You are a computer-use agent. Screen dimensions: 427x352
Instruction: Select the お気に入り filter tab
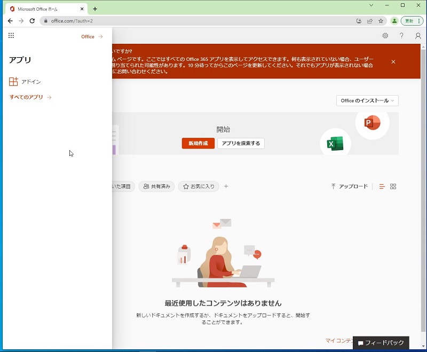tap(199, 186)
